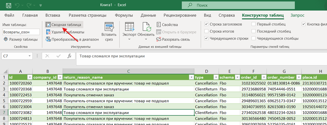The image size is (327, 125).
Task: Open the Справка tab
Action: point(227,16)
